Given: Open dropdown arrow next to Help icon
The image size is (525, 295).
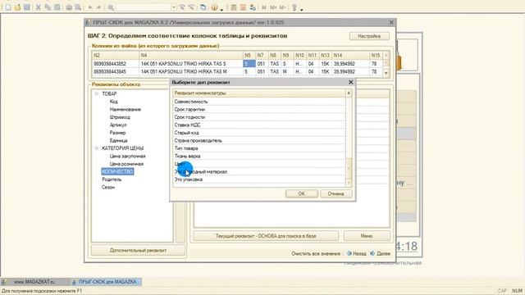Looking at the screenshot, I should (221, 9).
